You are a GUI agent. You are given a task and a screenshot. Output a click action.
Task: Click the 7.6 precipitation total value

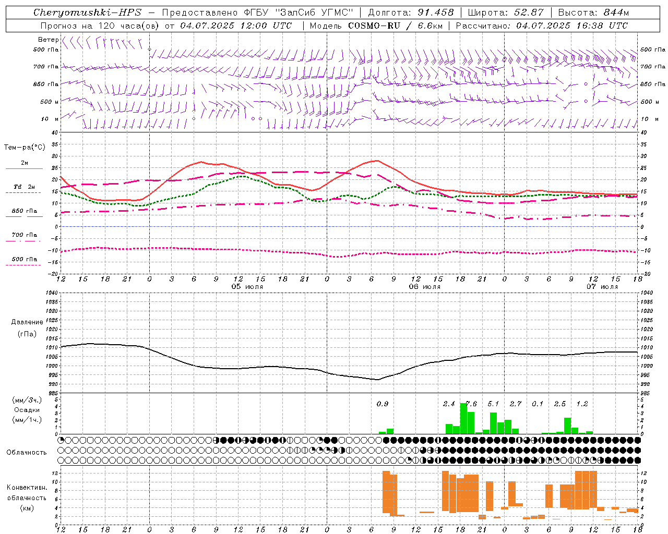click(x=471, y=404)
